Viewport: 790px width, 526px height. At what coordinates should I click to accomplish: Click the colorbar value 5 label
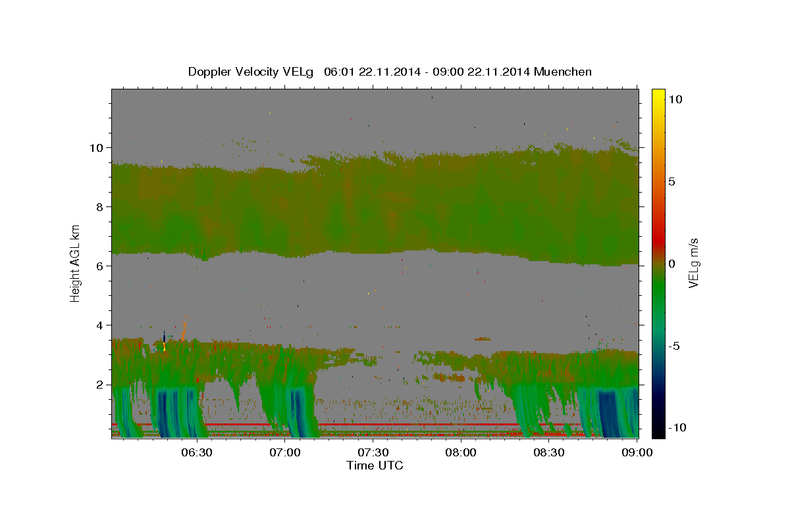click(x=672, y=181)
